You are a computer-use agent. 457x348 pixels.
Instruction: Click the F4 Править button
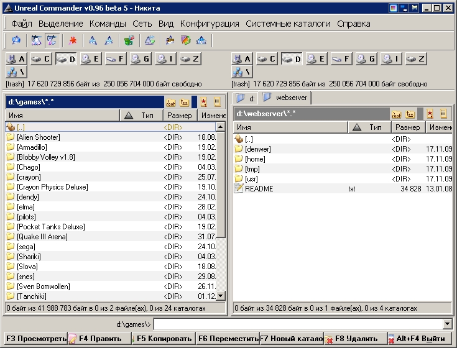[x=99, y=339]
